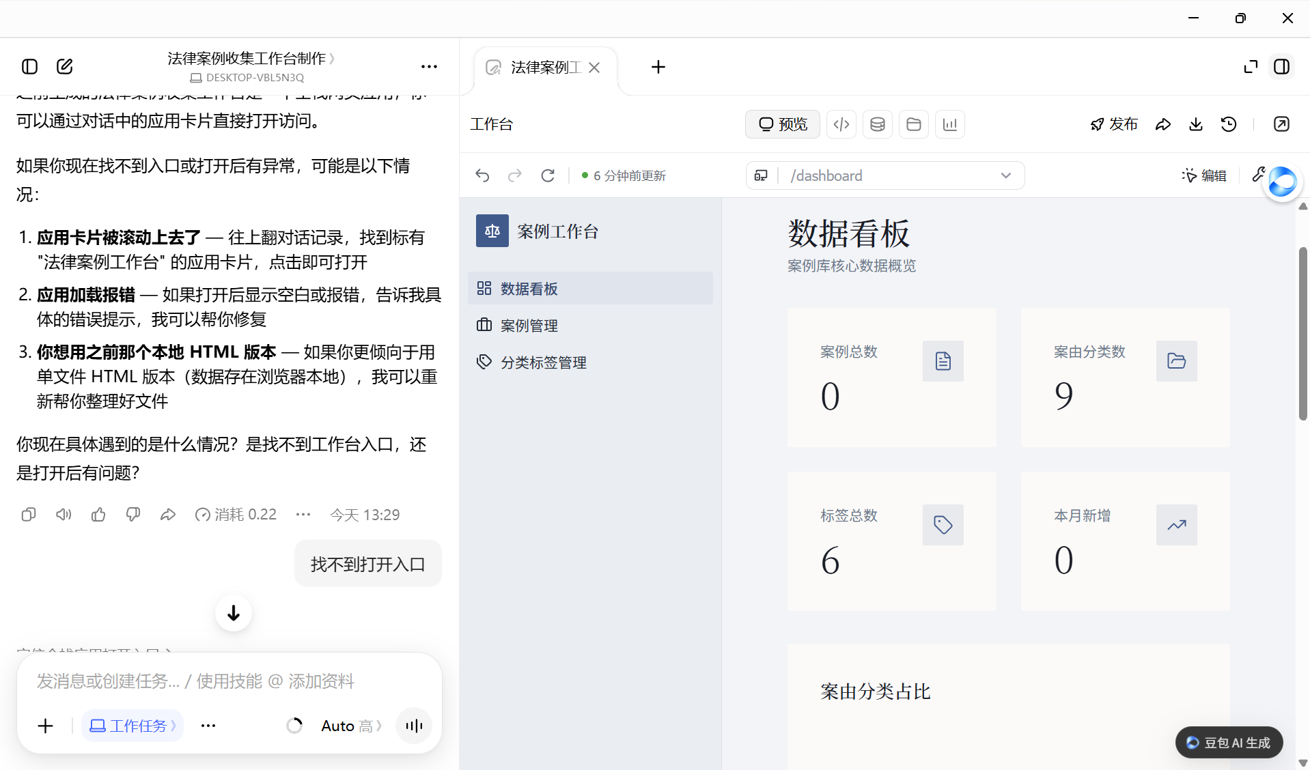The width and height of the screenshot is (1310, 770).
Task: Select 数据看板 in the sidebar
Action: click(590, 288)
